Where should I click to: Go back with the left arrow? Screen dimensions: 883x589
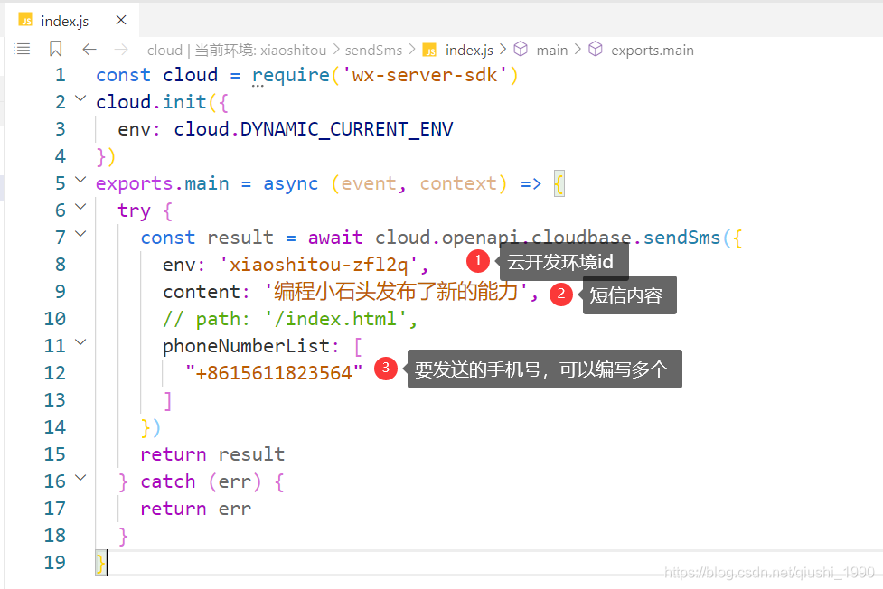click(89, 50)
